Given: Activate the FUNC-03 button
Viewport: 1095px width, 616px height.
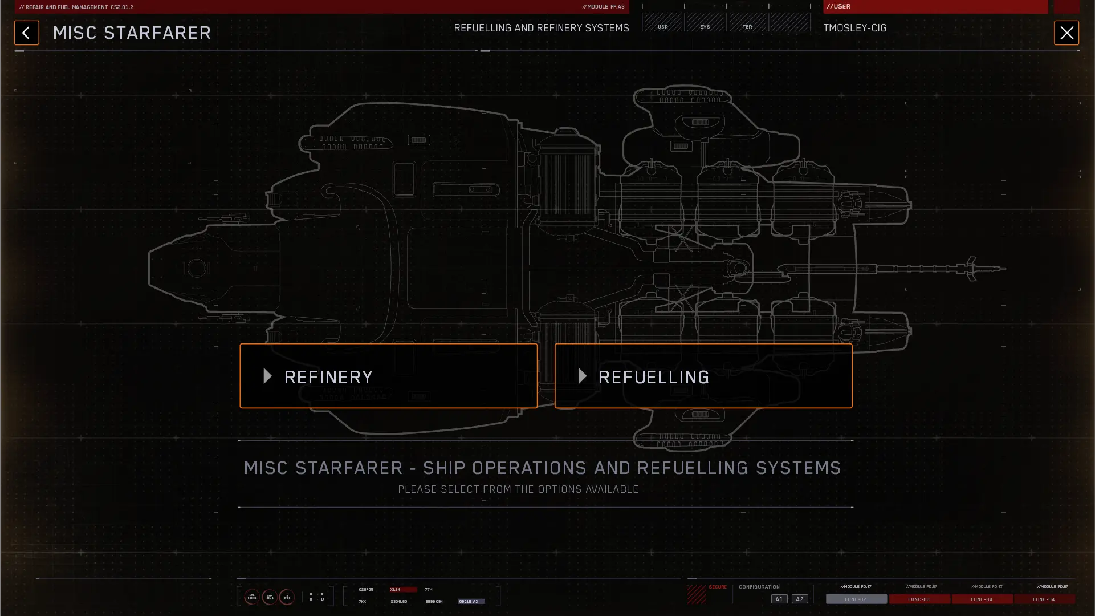Looking at the screenshot, I should pyautogui.click(x=919, y=599).
